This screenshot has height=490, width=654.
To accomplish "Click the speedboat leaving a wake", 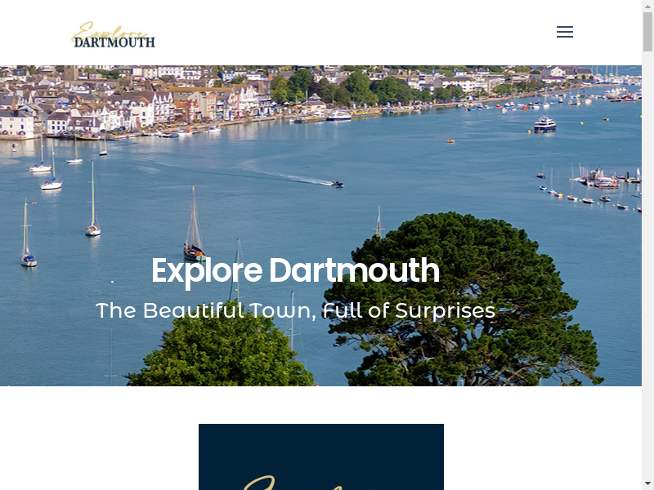I will 338,183.
